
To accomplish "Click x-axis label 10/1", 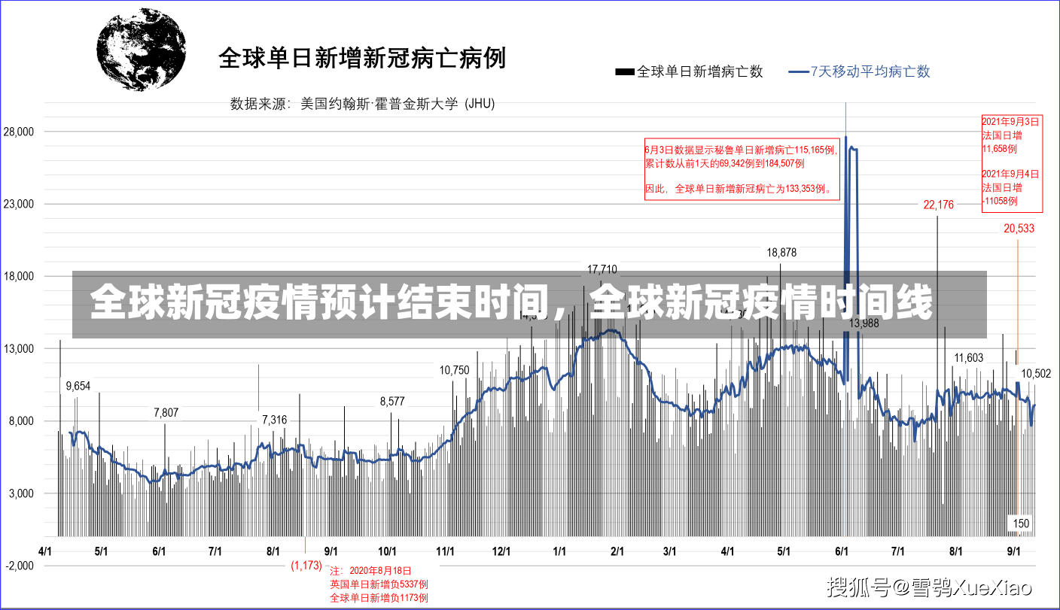I will tap(387, 551).
